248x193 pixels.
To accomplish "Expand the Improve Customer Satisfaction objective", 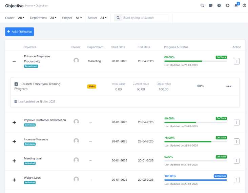I will click(14, 122).
